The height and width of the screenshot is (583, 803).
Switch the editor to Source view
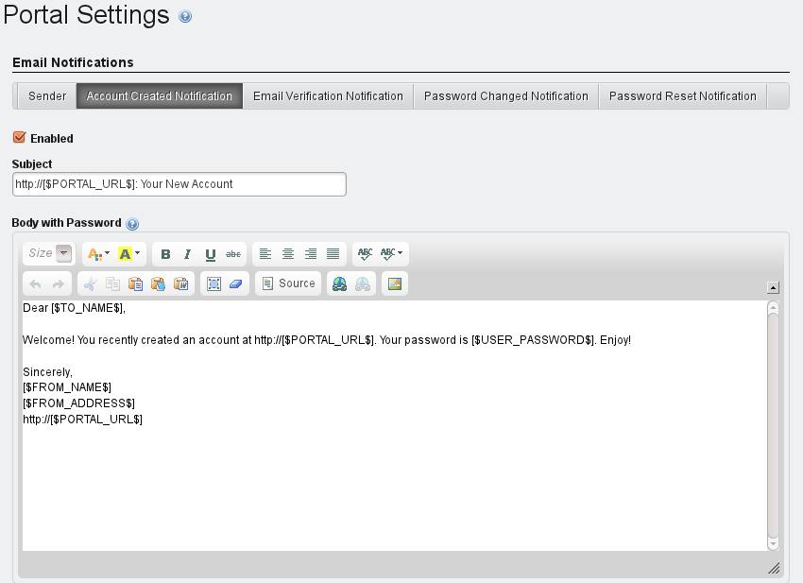coord(288,283)
